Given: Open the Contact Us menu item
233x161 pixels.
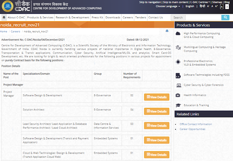Looking at the screenshot, I should pos(155,17).
